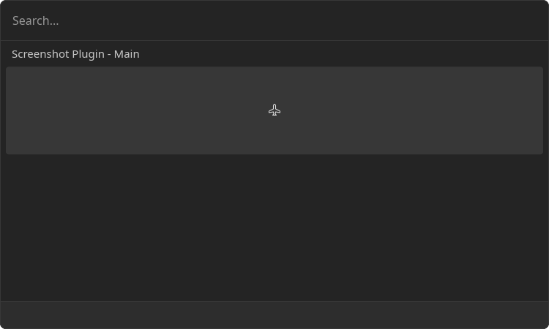Viewport: 549px width, 329px height.
Task: Click the gray highlighted list card
Action: click(x=274, y=110)
